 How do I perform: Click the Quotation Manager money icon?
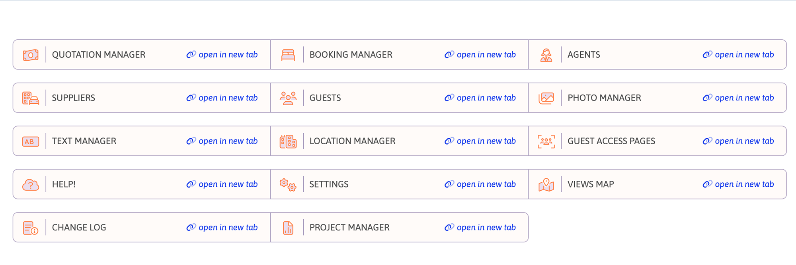pyautogui.click(x=31, y=55)
